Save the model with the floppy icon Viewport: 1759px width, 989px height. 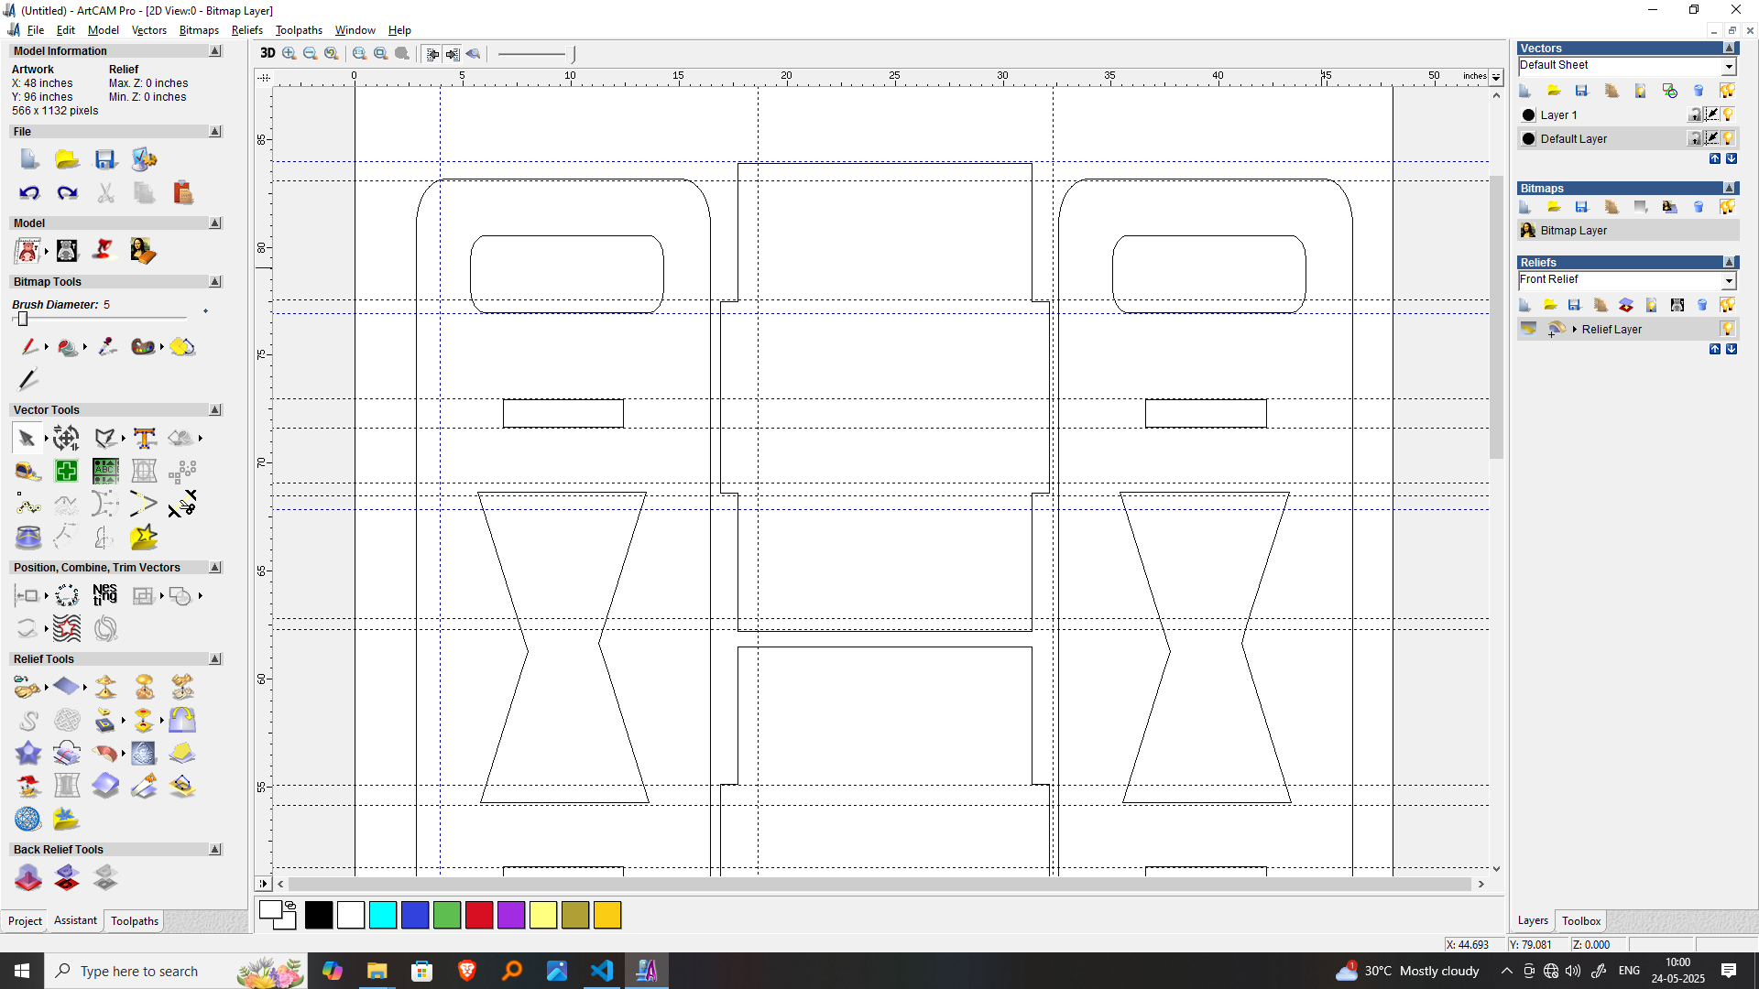(105, 159)
